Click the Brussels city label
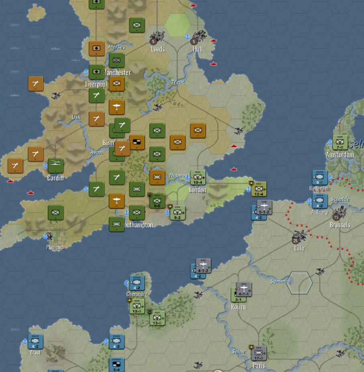Image resolution: width=364 pixels, height=372 pixels. click(340, 225)
